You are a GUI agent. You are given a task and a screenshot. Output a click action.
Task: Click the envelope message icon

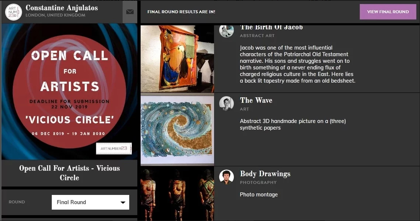tap(130, 11)
